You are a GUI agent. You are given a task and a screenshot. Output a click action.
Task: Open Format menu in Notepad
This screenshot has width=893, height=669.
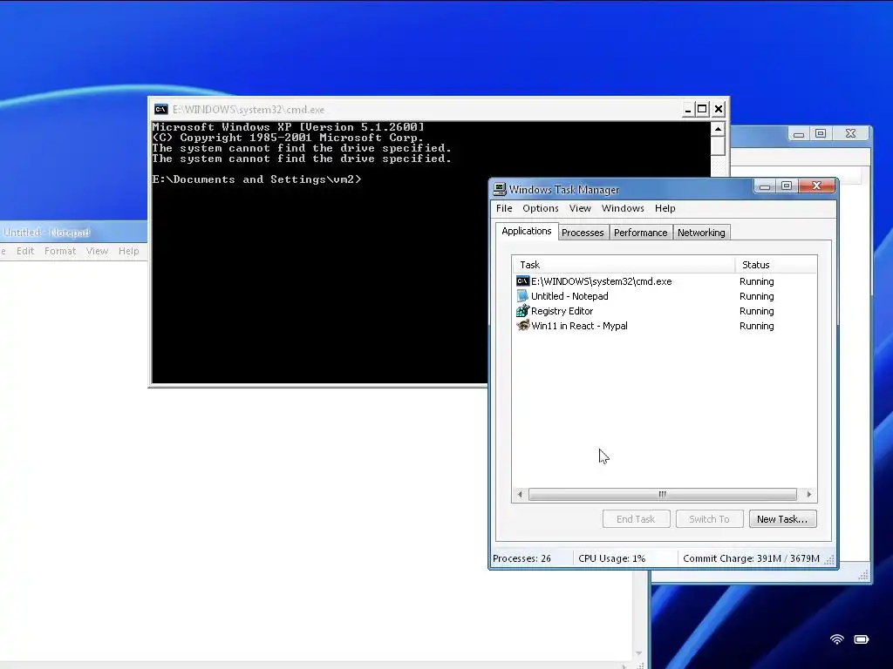click(x=60, y=251)
